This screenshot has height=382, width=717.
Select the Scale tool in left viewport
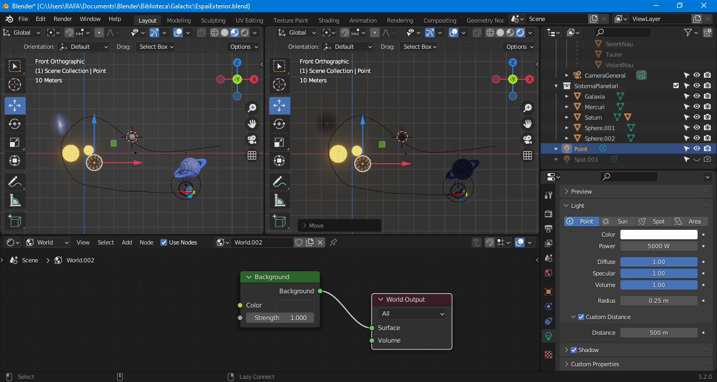click(15, 143)
